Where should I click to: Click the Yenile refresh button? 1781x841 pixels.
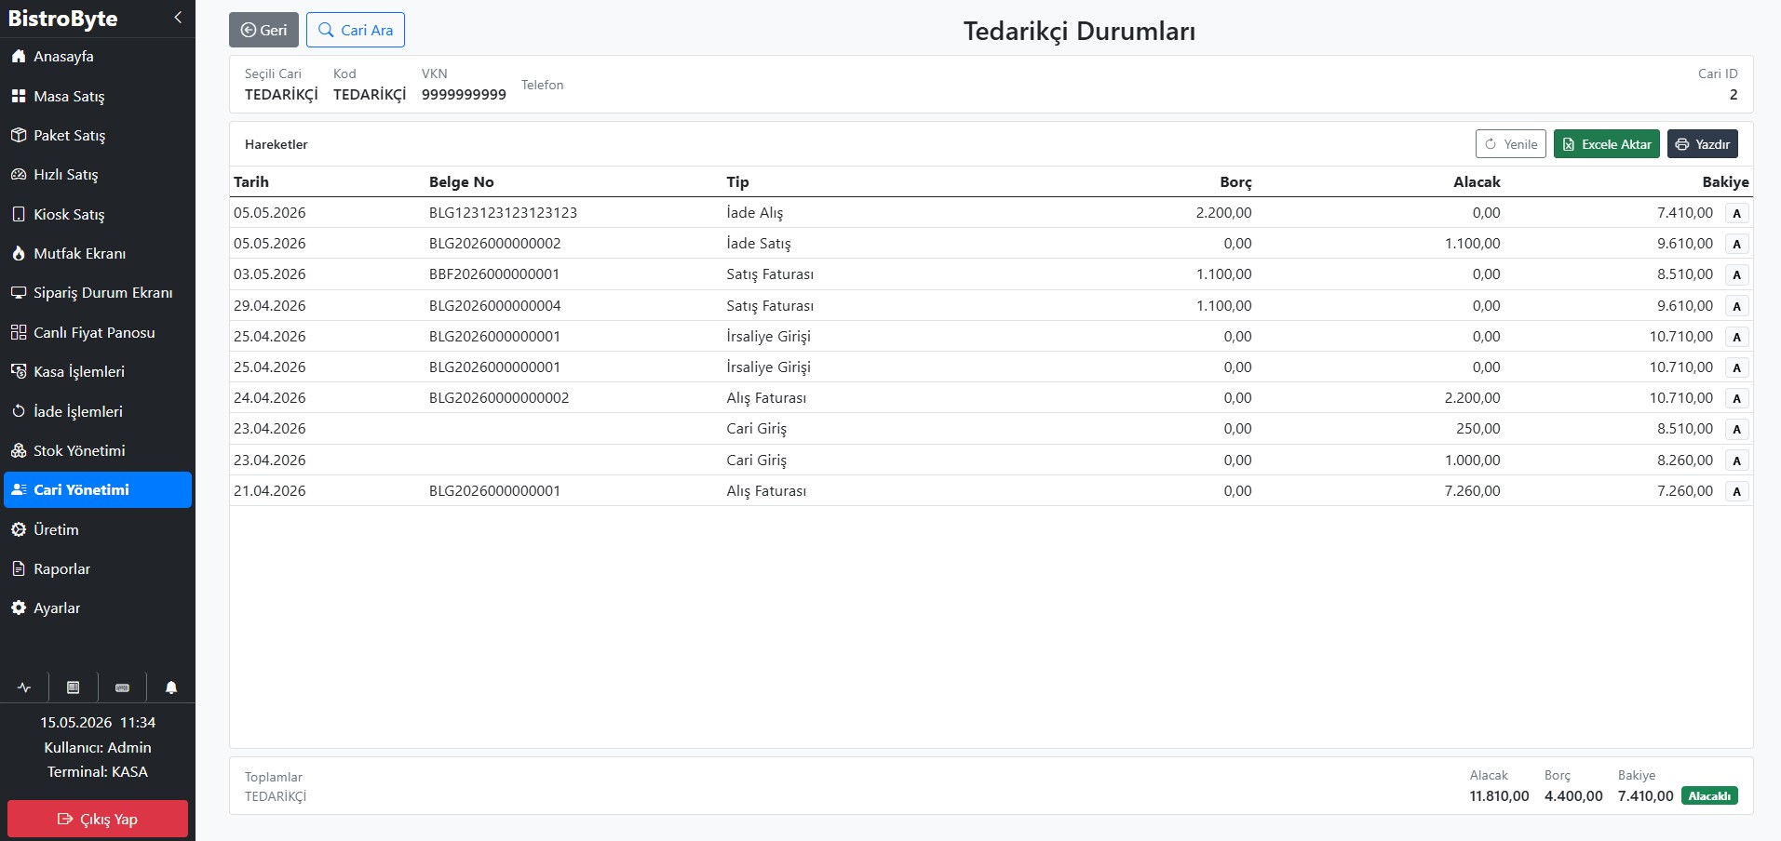point(1510,144)
